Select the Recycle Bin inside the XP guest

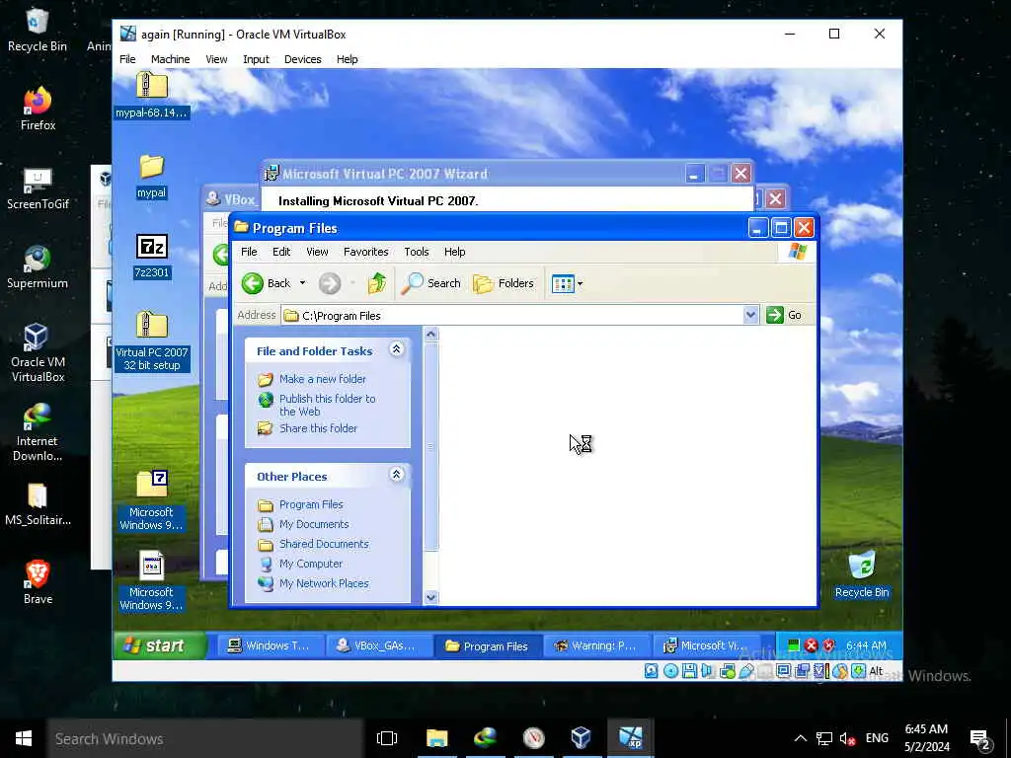point(862,574)
